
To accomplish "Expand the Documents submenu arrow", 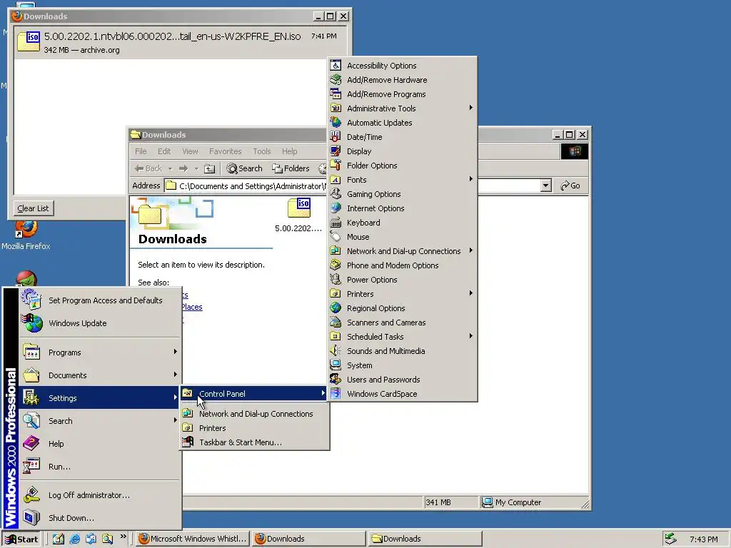I will pyautogui.click(x=176, y=374).
